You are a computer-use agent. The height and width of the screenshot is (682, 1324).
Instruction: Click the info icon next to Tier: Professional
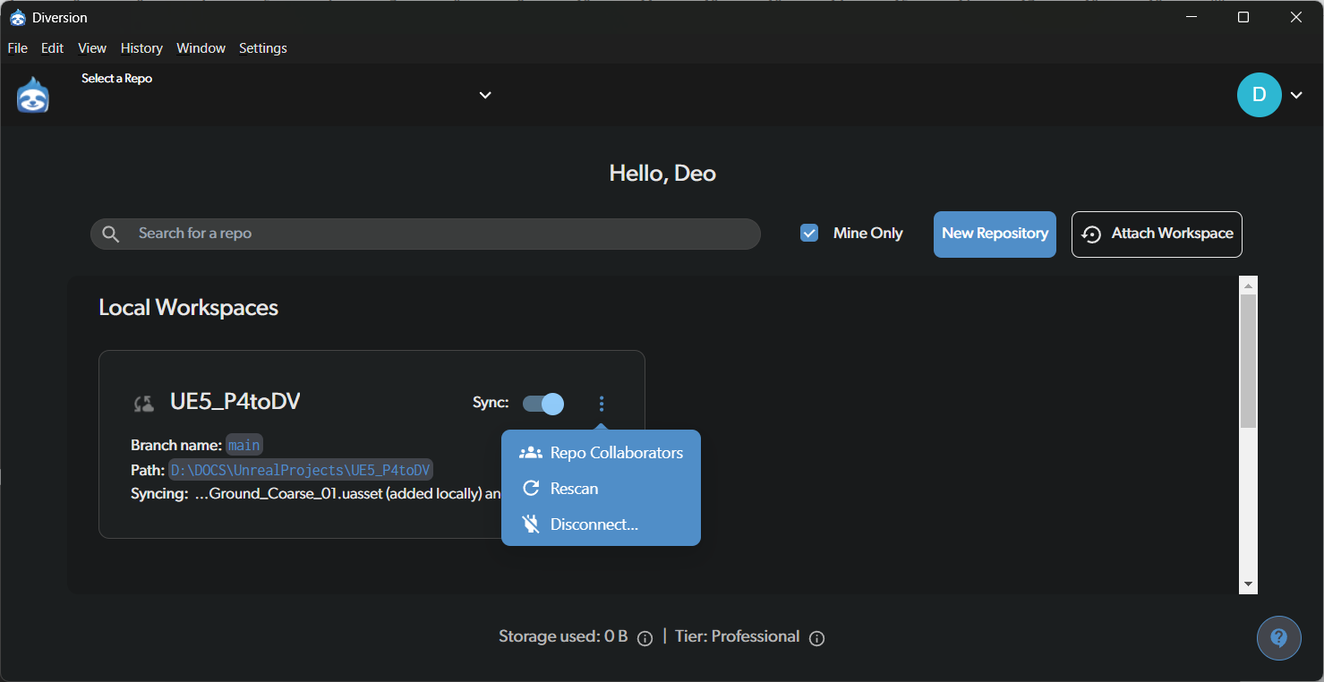pyautogui.click(x=816, y=638)
